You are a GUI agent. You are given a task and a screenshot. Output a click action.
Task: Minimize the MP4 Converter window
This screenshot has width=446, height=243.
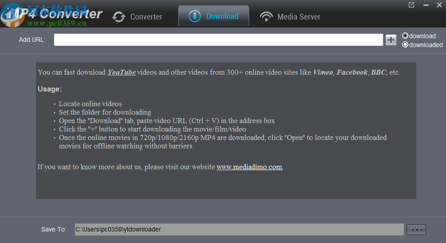click(426, 5)
